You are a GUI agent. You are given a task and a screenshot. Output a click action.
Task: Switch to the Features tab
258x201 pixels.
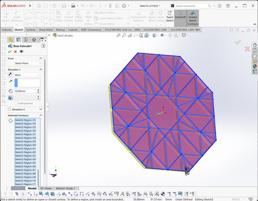[6, 30]
